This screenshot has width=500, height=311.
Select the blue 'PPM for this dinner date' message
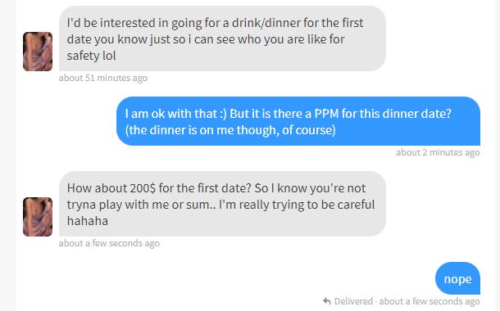pos(298,121)
